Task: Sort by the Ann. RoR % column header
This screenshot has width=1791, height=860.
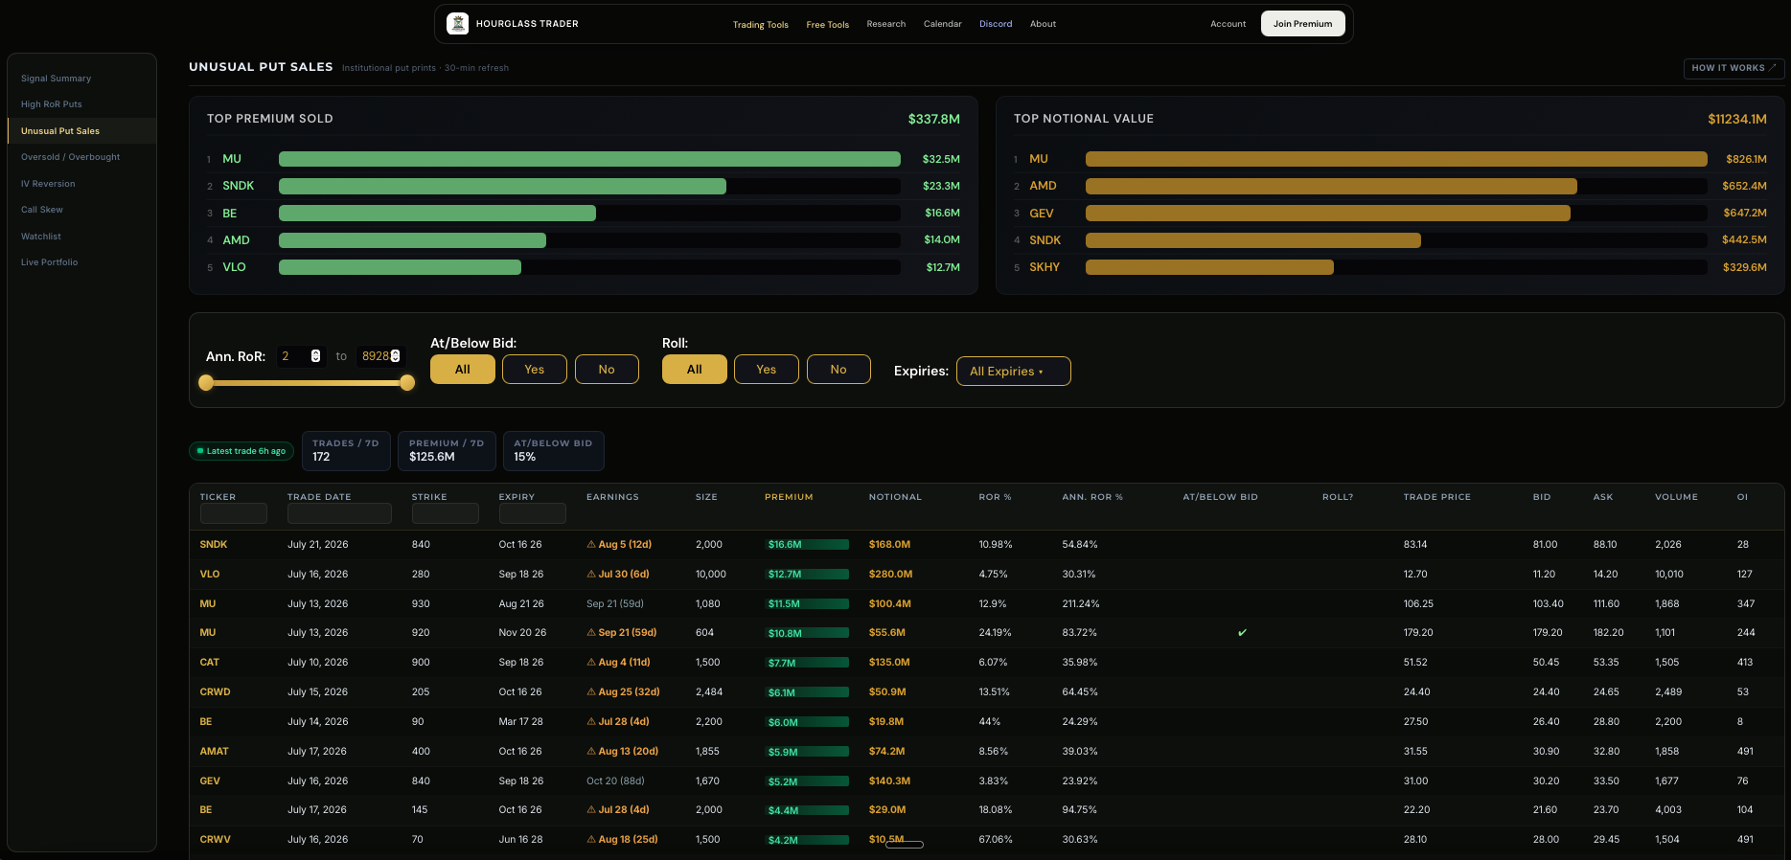Action: (x=1092, y=497)
